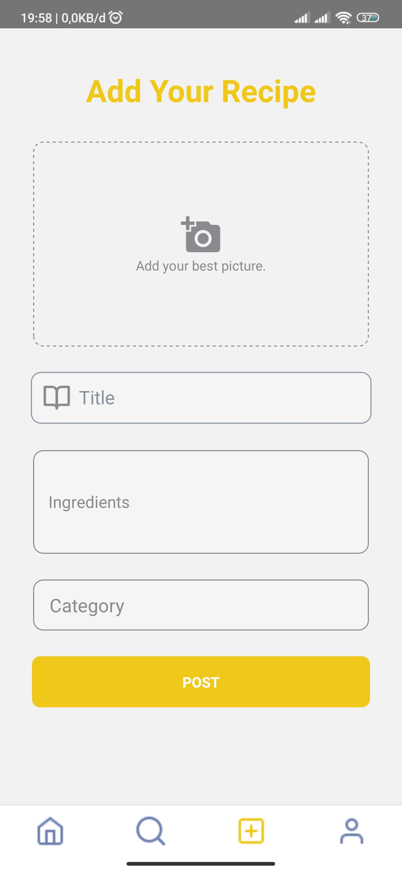
Task: Tap the Add Your Recipe heading
Action: click(201, 91)
